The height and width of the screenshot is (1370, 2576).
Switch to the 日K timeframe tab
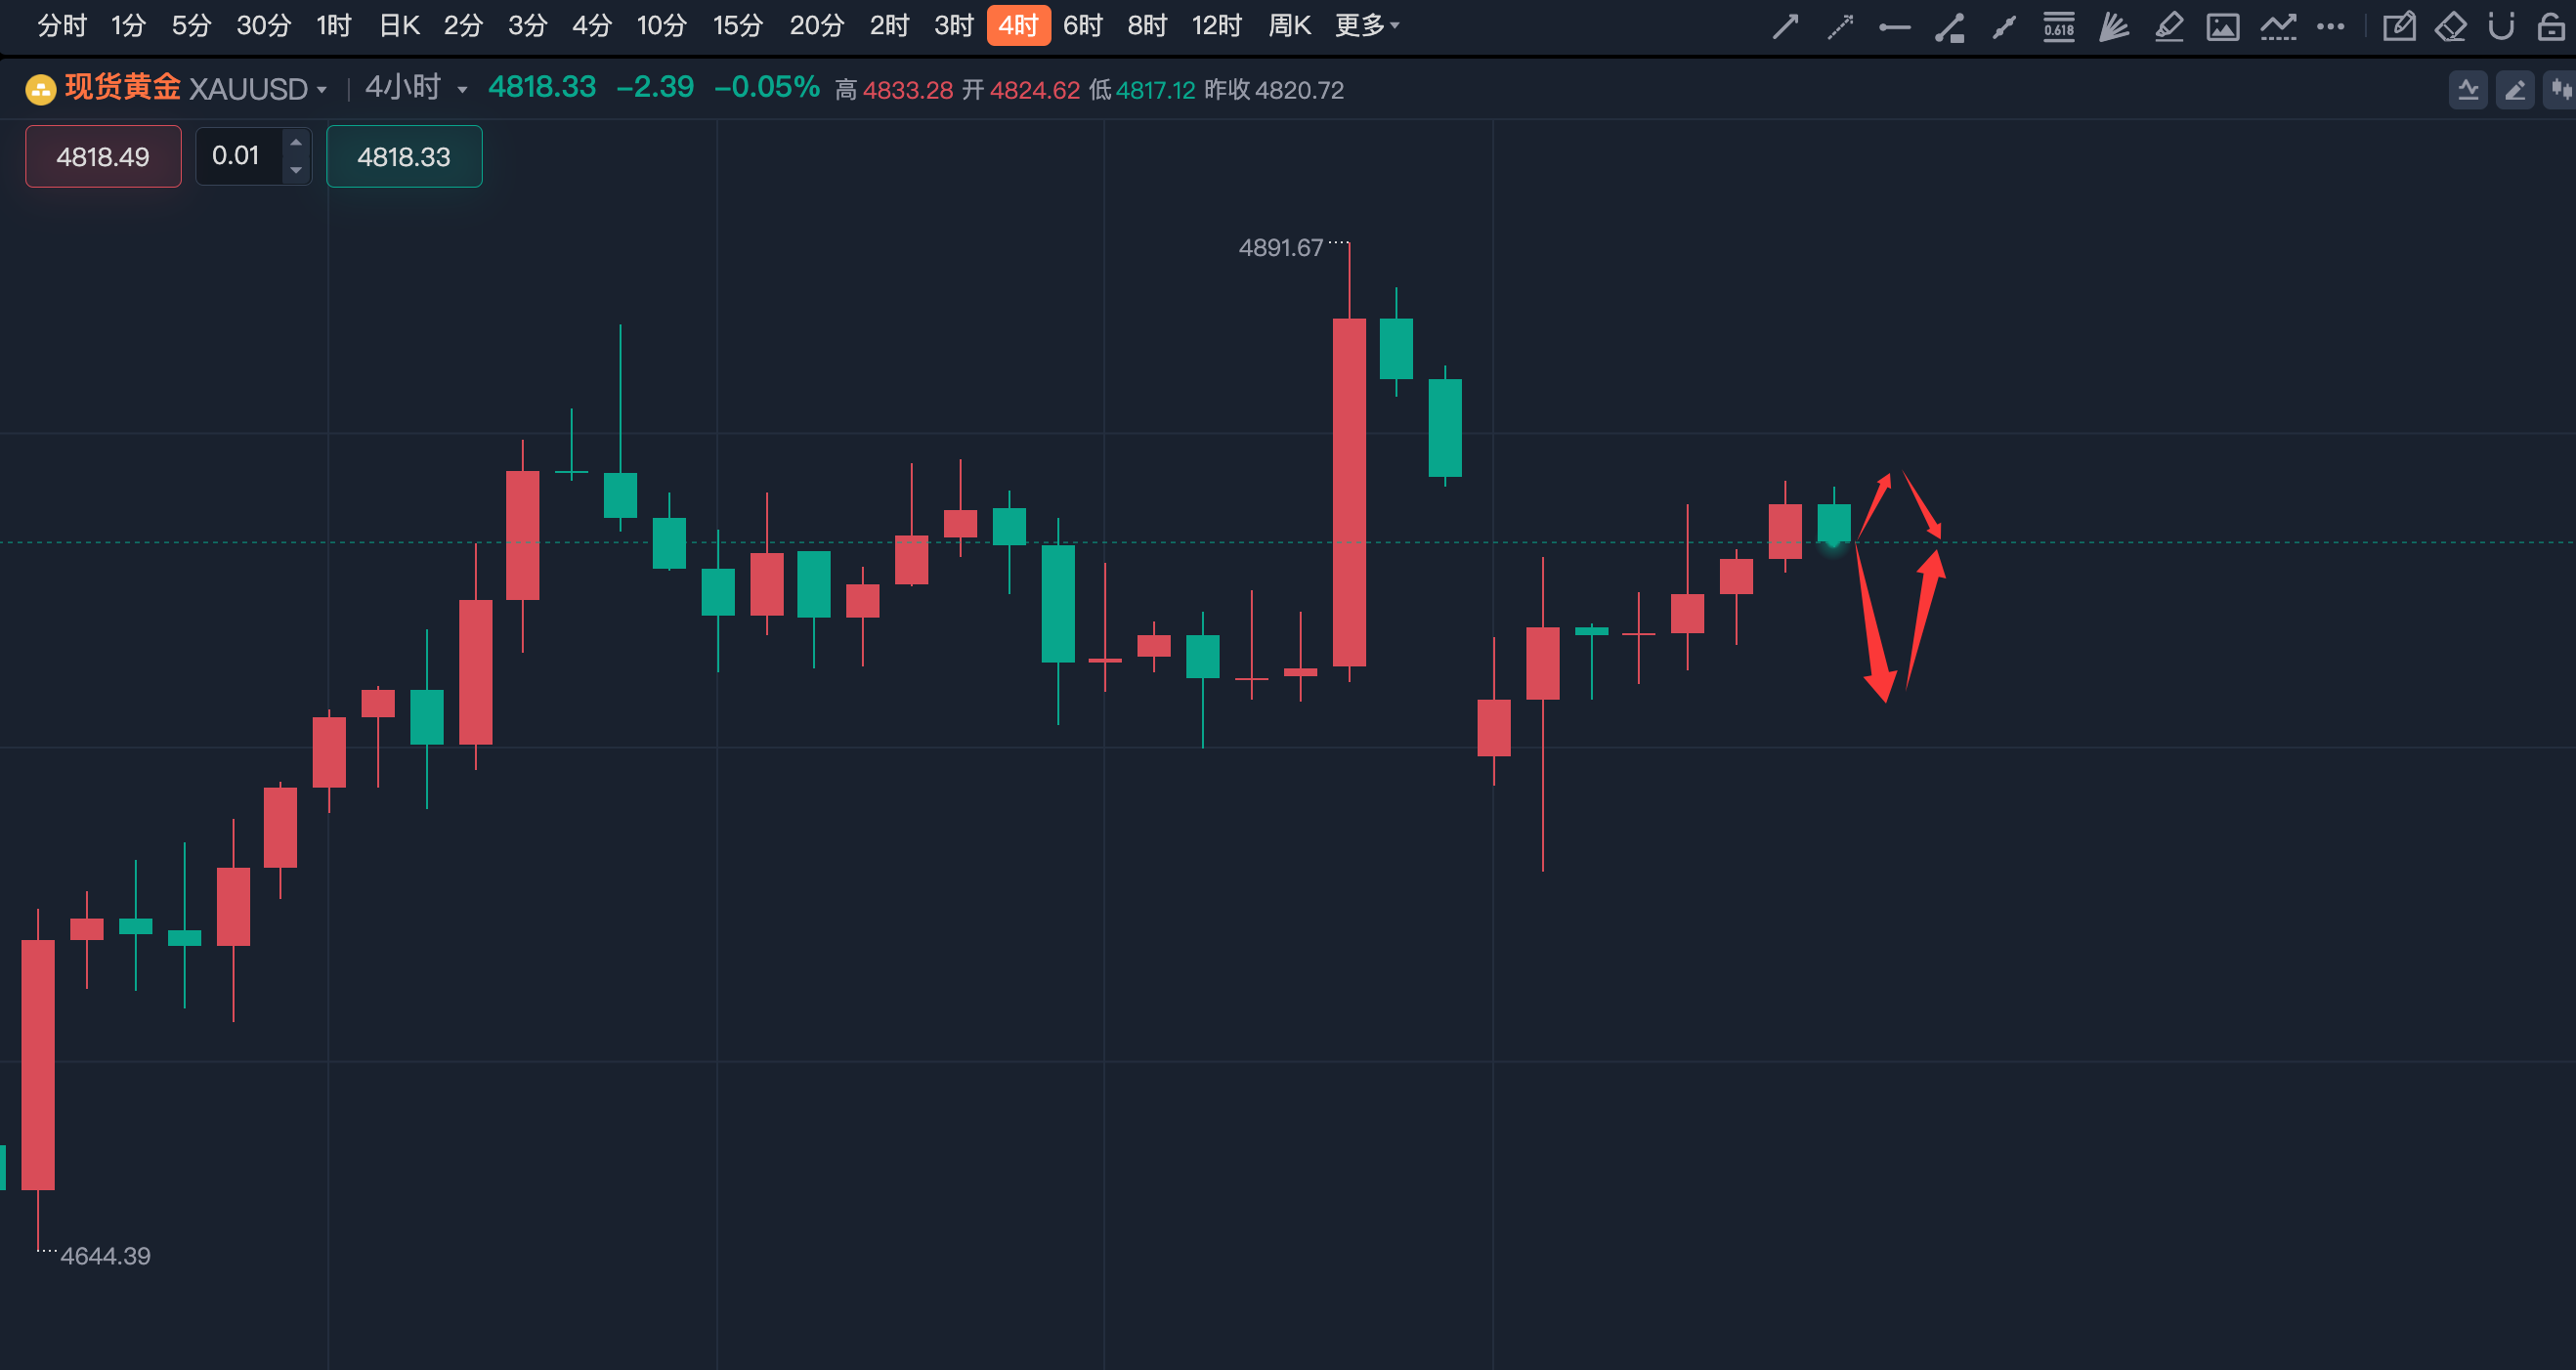click(399, 25)
